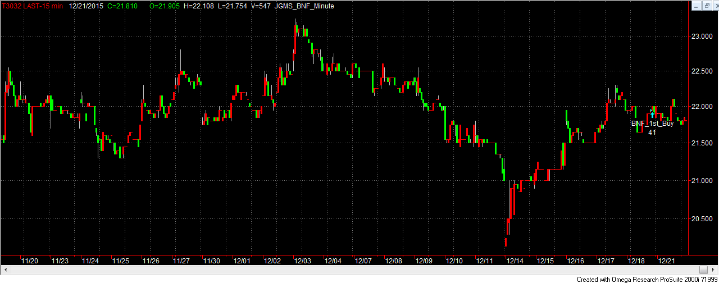This screenshot has height=283, width=719.
Task: Click the 12/02 date axis label
Action: [x=272, y=261]
